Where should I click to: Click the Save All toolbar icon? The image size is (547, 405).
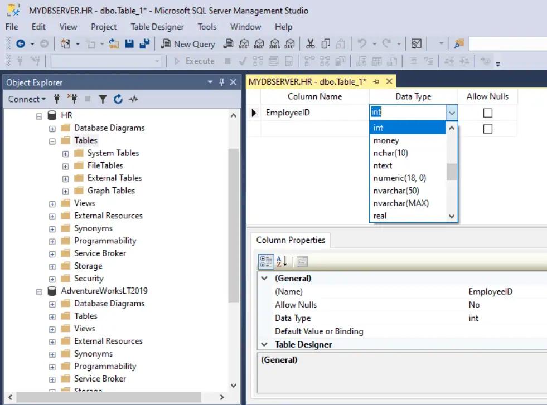143,44
